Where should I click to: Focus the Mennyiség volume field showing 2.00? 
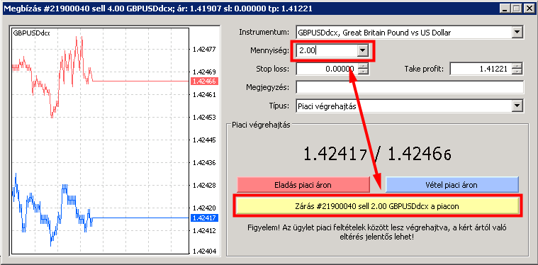tap(327, 51)
